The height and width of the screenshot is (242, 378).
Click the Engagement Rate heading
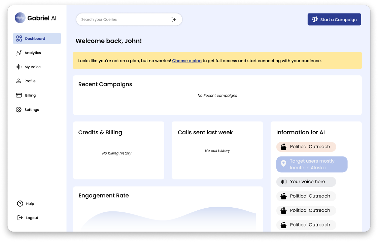point(104,196)
